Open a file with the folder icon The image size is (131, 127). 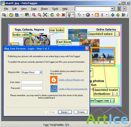[x=11, y=15]
